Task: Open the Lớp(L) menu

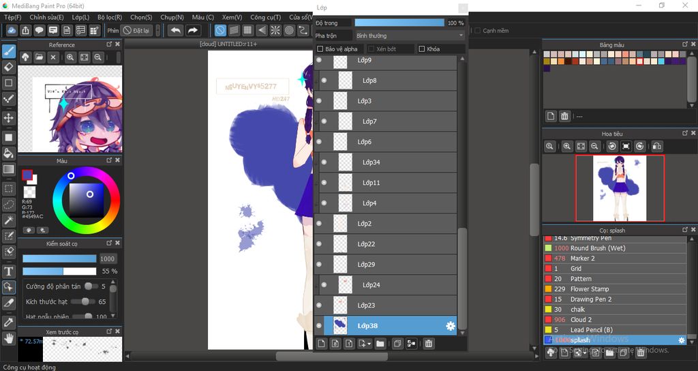Action: pos(80,17)
